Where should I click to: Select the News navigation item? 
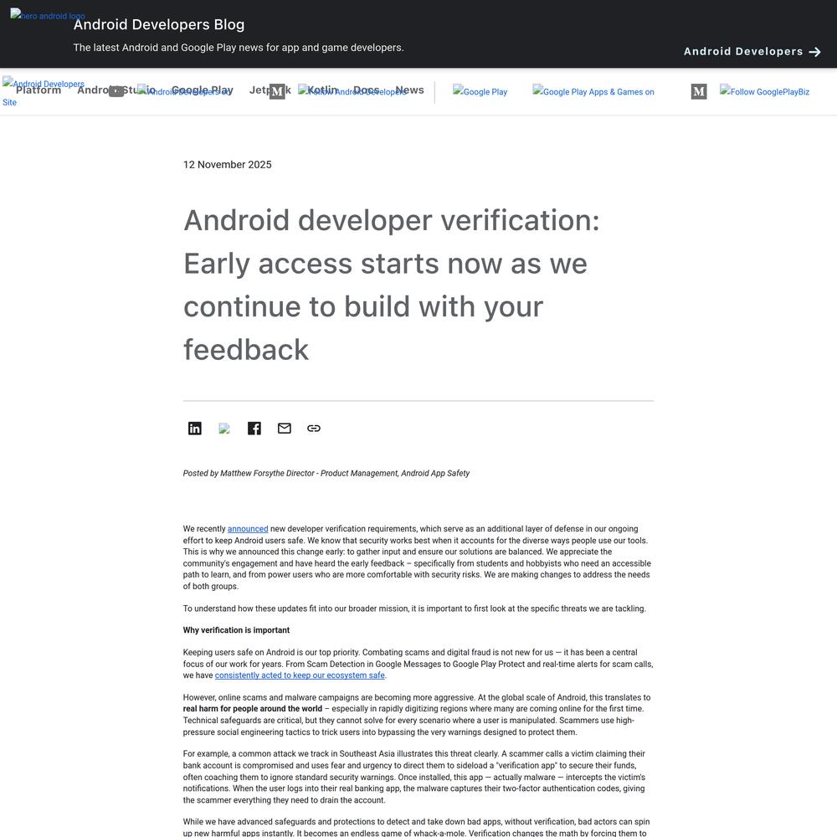point(410,90)
